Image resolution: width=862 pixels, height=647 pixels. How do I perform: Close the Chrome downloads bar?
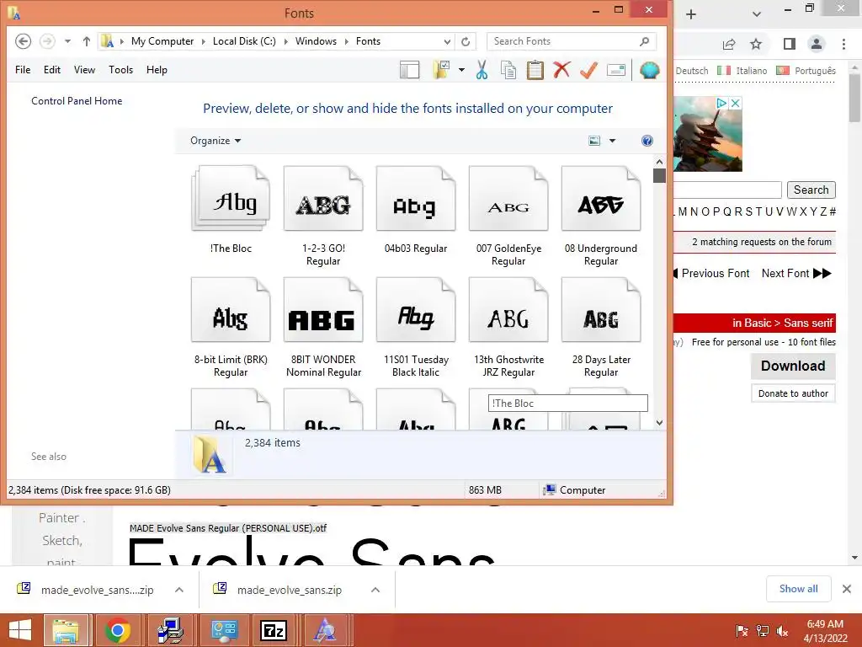click(847, 589)
